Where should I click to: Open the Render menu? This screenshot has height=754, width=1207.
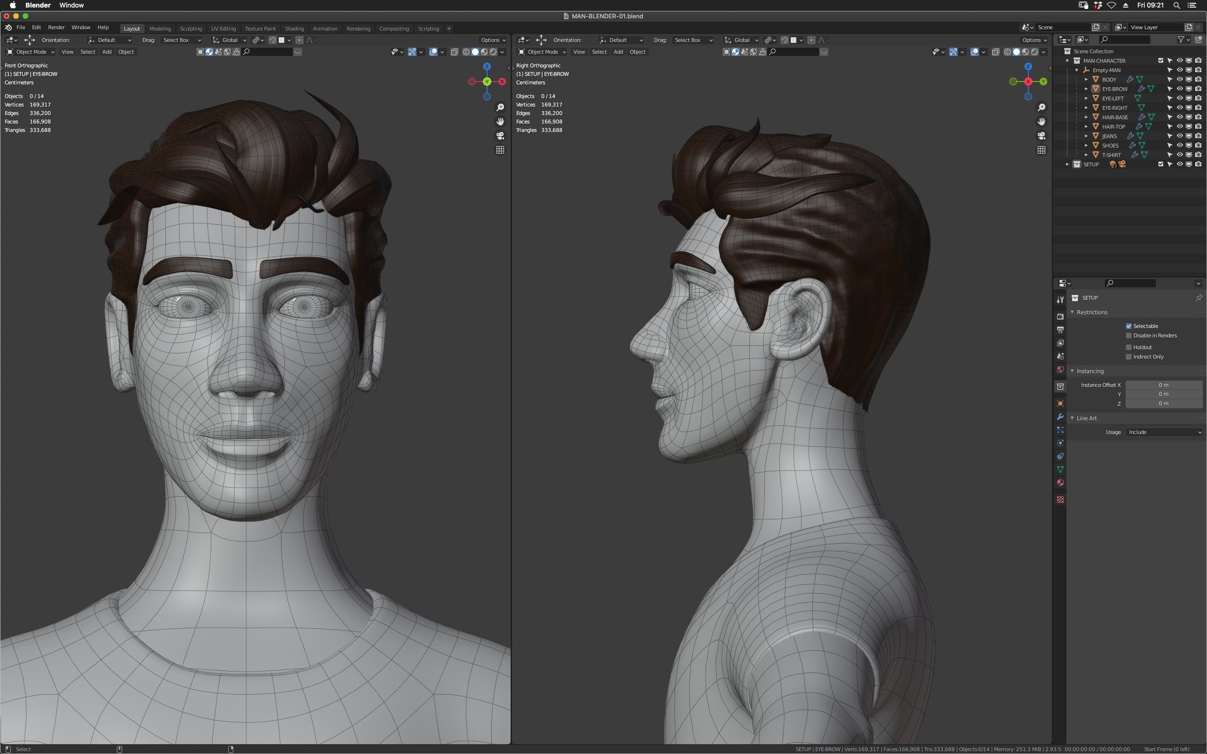point(56,27)
